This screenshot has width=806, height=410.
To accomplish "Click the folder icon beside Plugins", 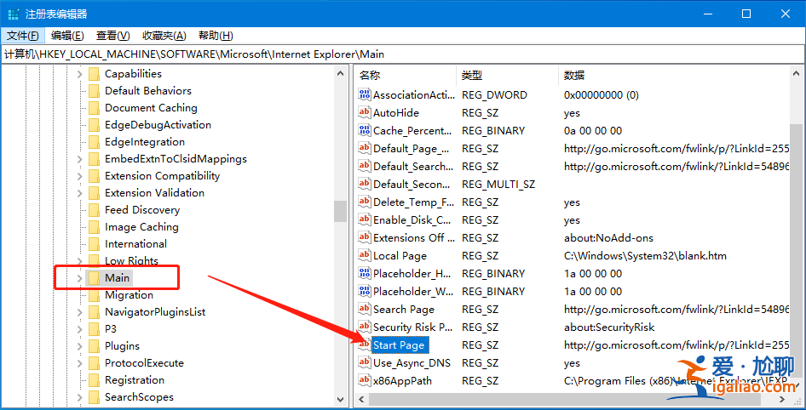I will click(x=94, y=346).
